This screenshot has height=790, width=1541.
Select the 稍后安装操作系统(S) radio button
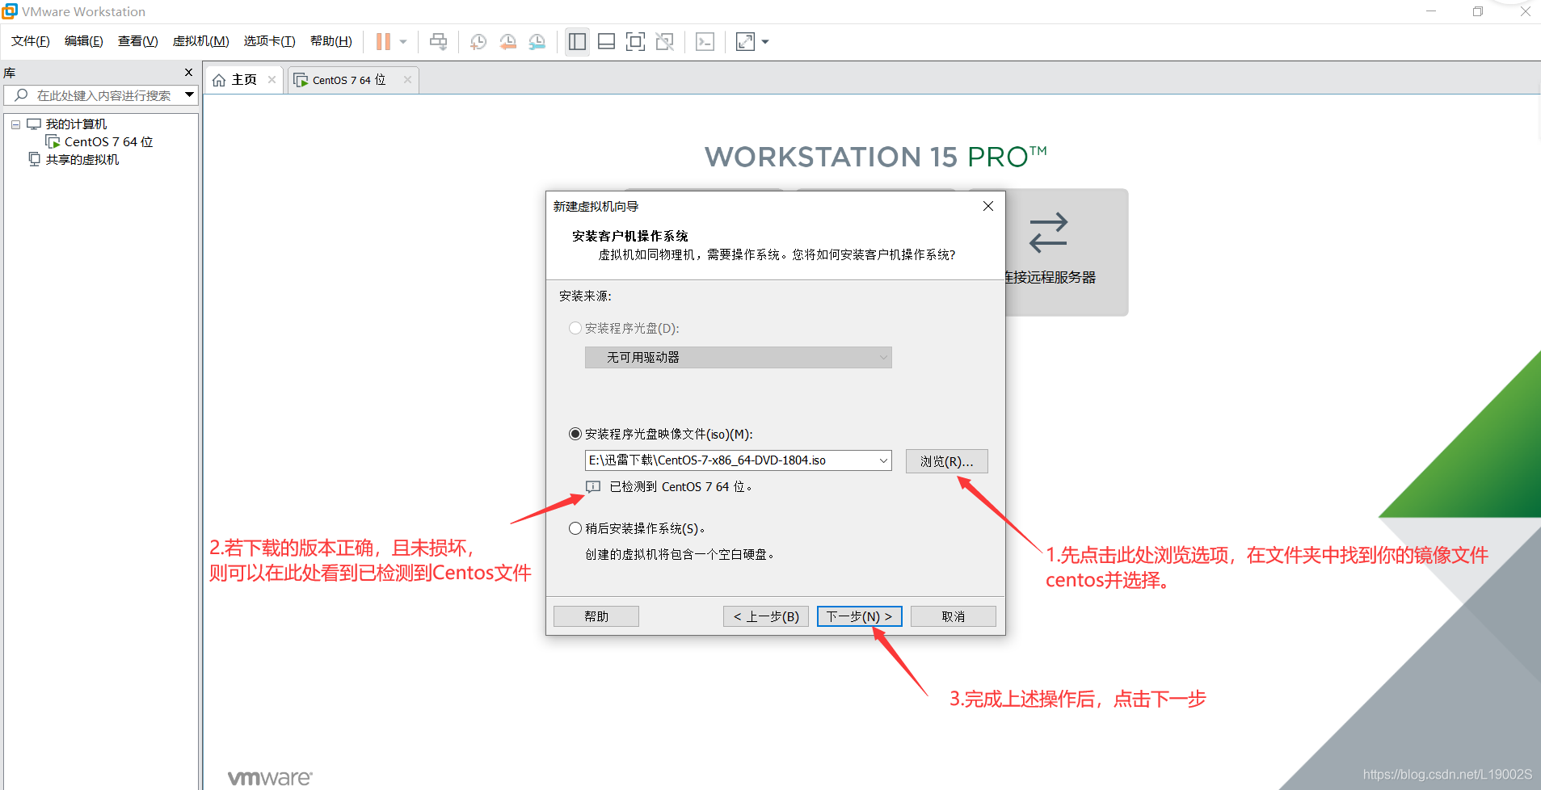point(575,528)
